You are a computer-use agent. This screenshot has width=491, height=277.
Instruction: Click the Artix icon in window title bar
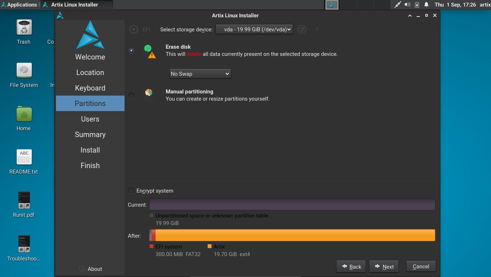(60, 16)
